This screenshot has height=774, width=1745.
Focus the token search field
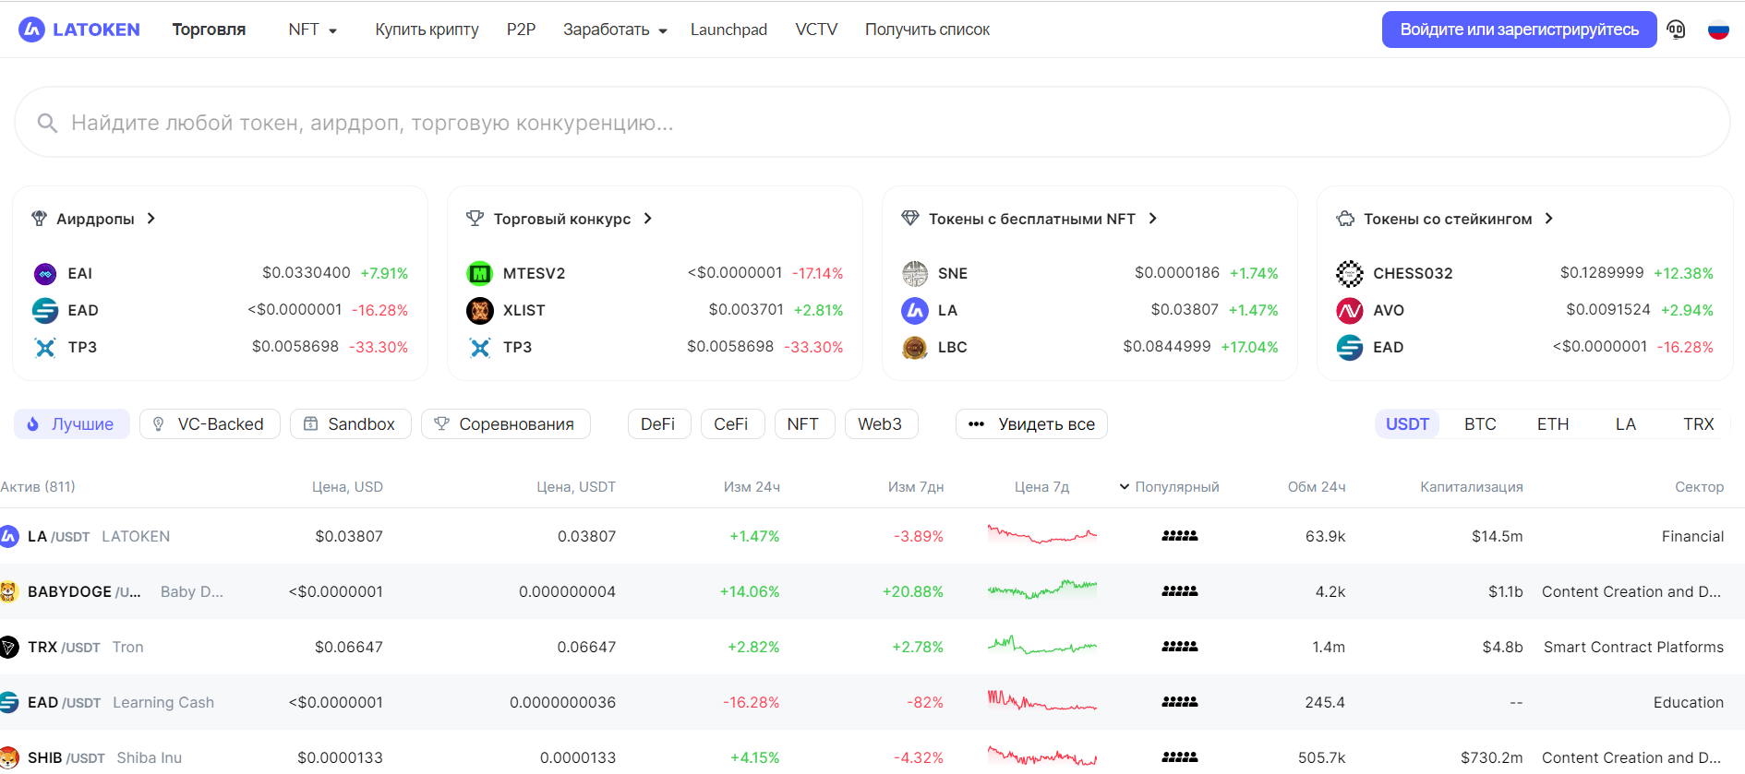(872, 123)
